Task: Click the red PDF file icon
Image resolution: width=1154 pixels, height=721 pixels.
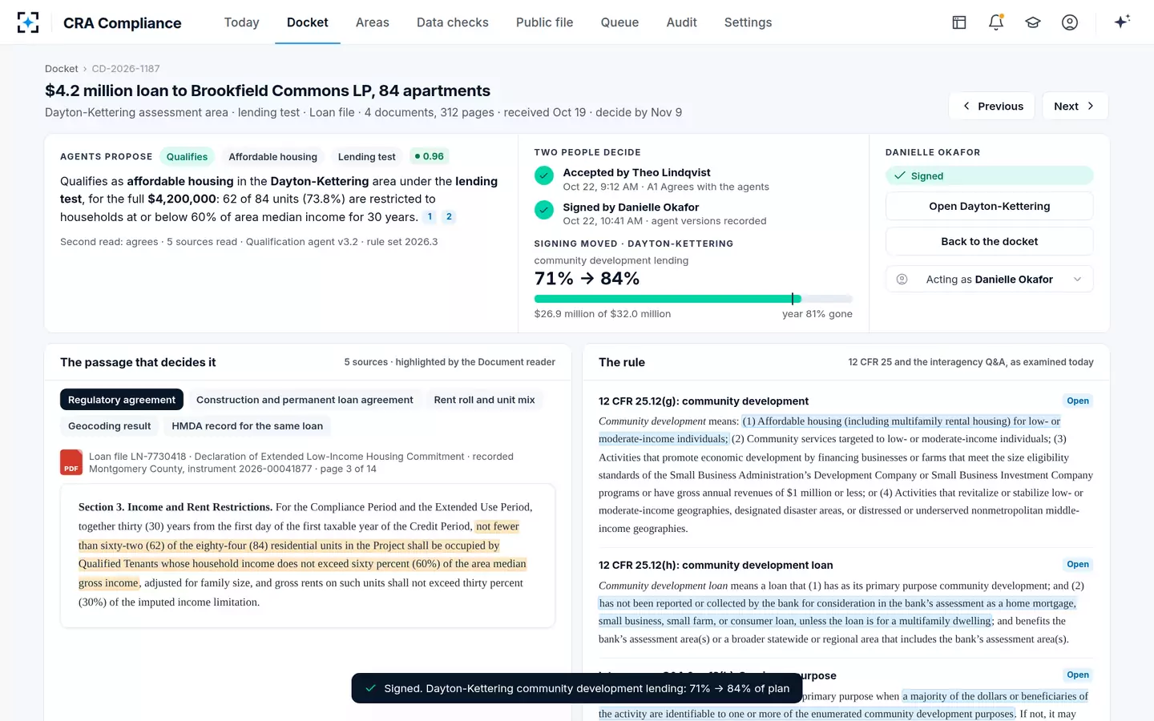Action: (71, 462)
